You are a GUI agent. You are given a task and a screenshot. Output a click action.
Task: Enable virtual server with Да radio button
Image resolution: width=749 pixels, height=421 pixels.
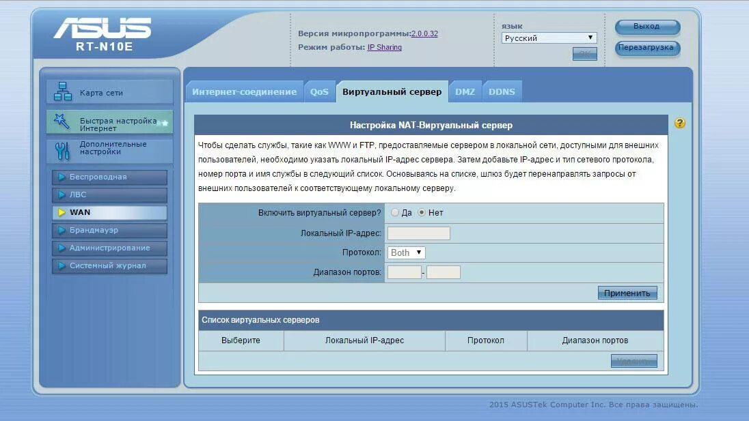click(394, 212)
